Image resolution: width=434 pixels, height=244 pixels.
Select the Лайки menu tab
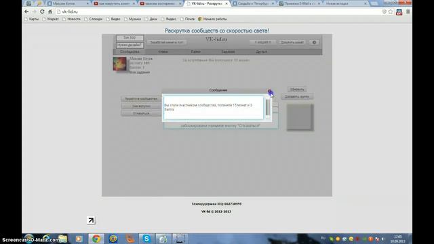point(195,52)
